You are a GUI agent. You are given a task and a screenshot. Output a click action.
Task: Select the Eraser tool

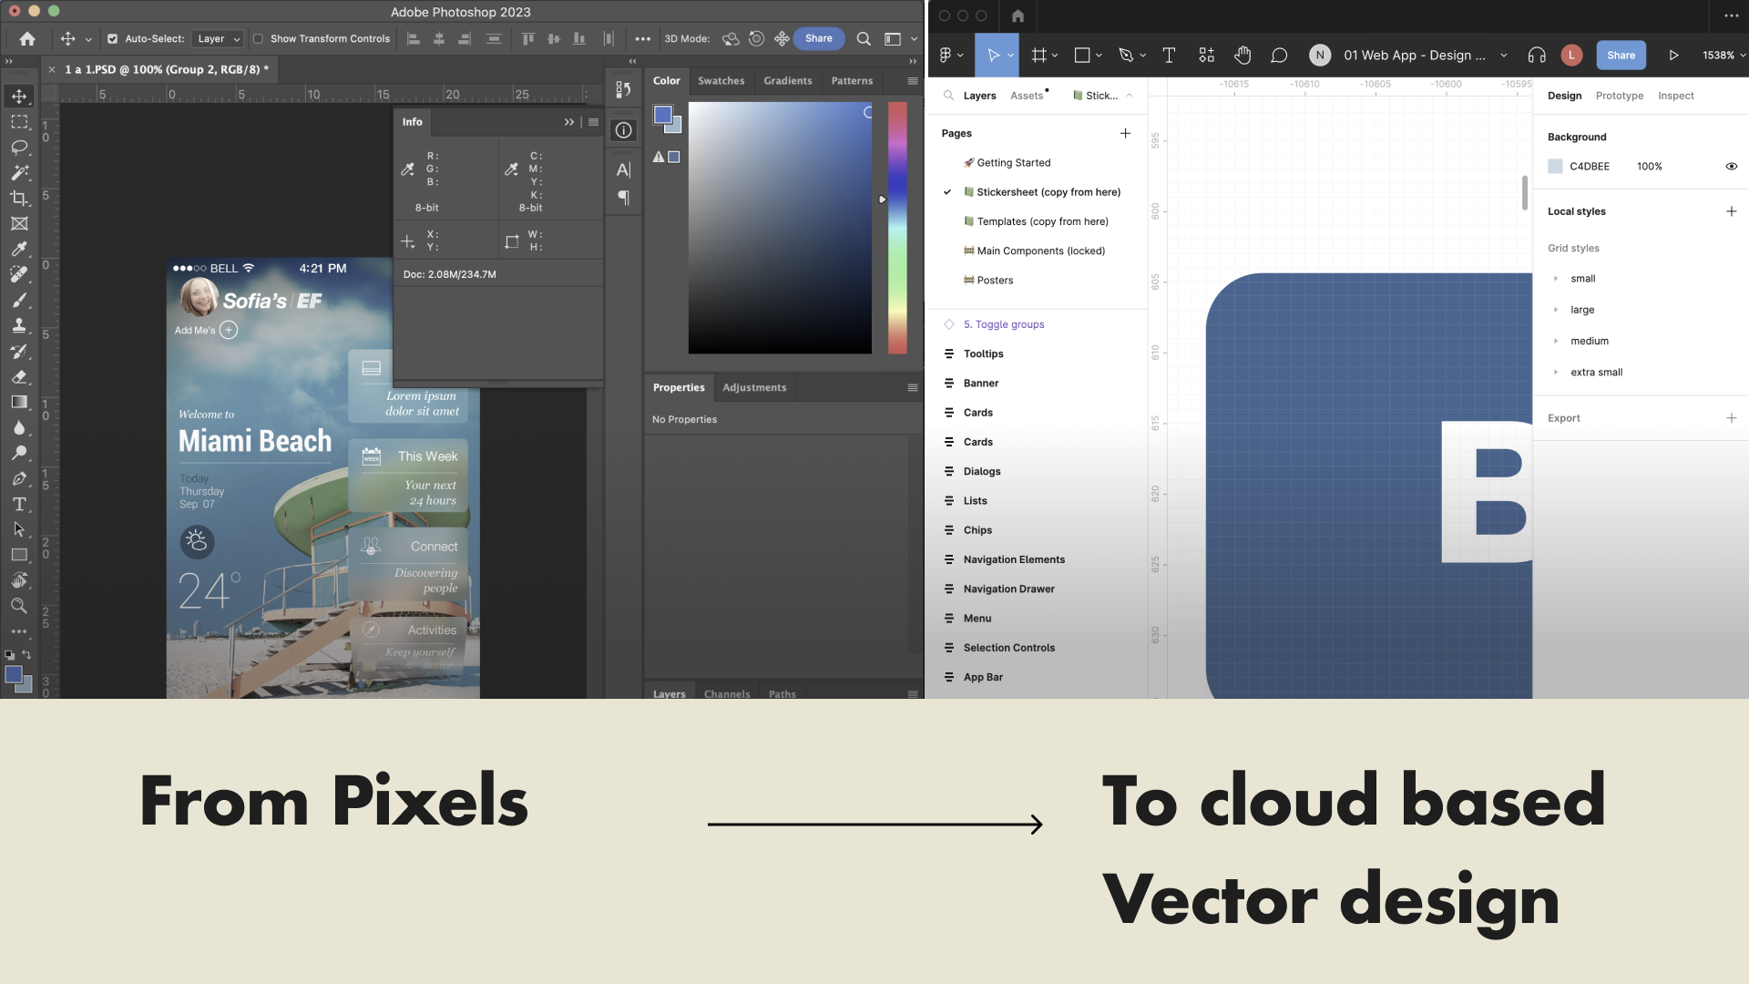[x=19, y=376]
